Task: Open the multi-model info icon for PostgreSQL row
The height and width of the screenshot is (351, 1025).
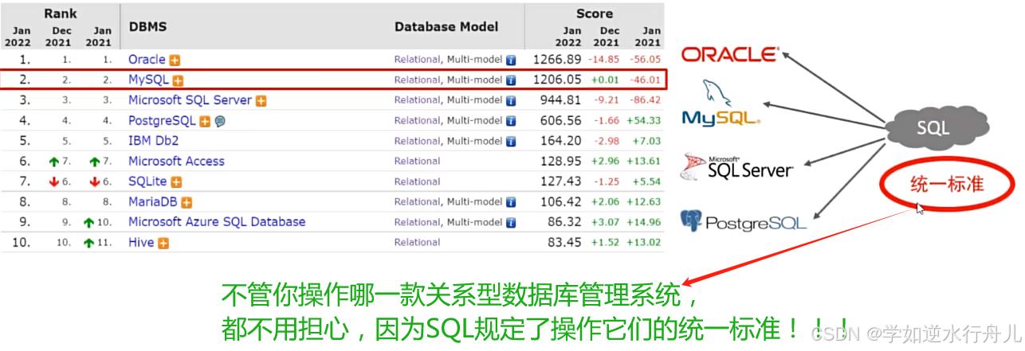Action: 512,122
